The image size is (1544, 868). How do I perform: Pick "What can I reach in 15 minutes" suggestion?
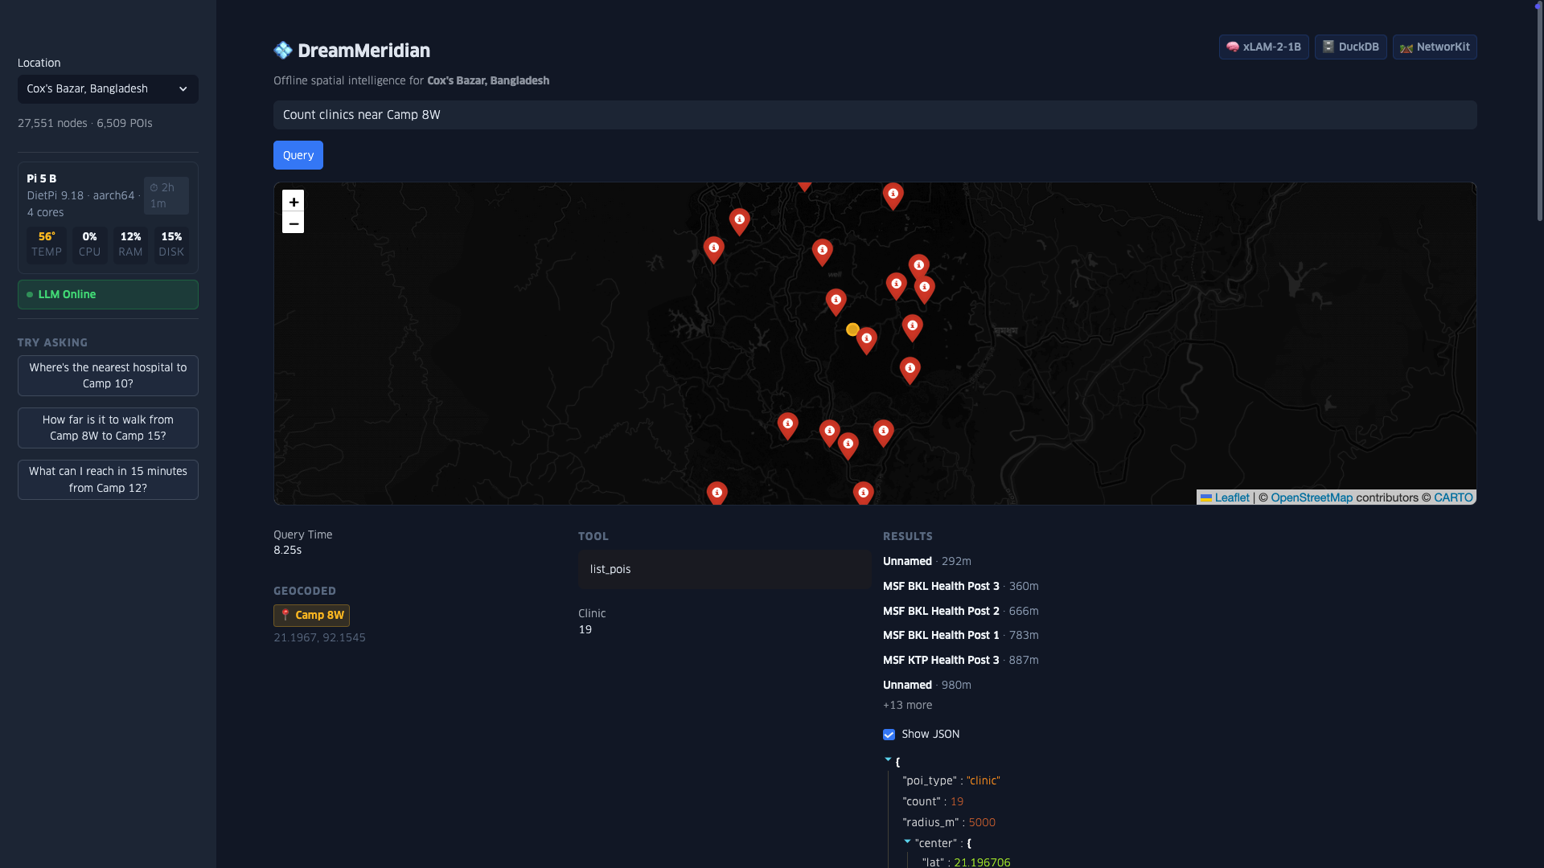[108, 480]
